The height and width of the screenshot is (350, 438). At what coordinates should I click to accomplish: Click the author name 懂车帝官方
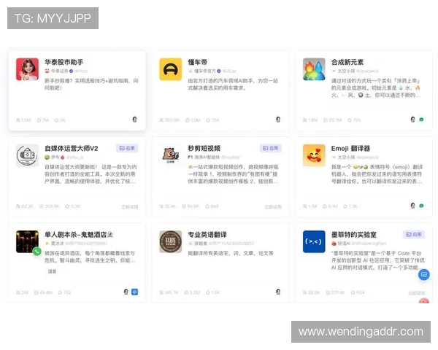point(205,71)
